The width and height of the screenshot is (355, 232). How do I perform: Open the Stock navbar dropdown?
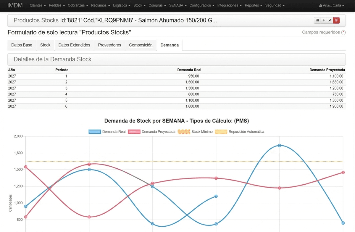tap(139, 5)
